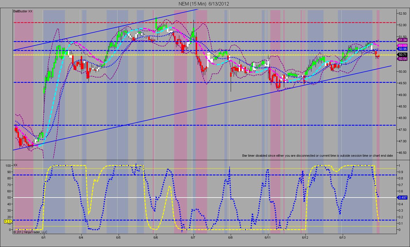Click the yellow 12.5 indicator value marker
410x247 pixels.
pos(7,221)
